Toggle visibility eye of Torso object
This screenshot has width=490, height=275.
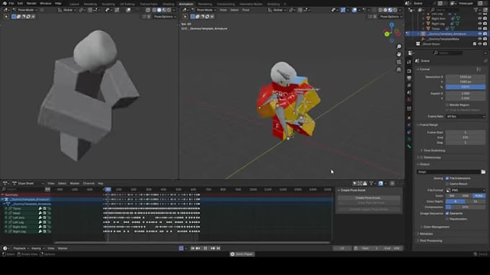[x=480, y=28]
